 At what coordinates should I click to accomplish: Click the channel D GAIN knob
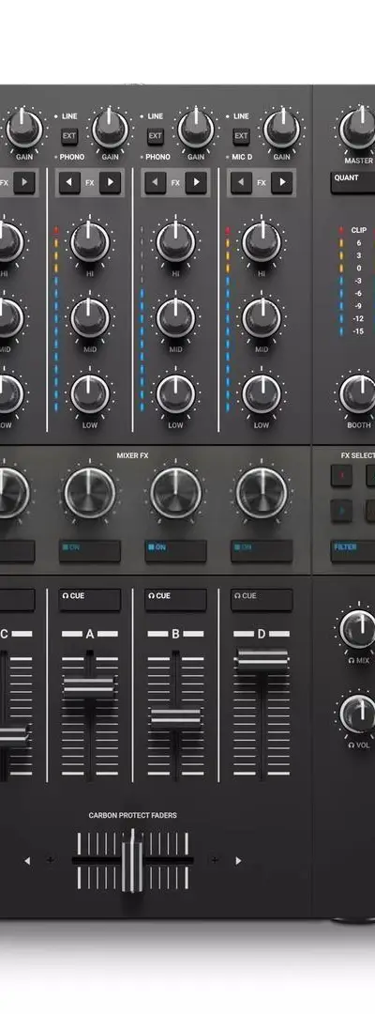point(281,130)
